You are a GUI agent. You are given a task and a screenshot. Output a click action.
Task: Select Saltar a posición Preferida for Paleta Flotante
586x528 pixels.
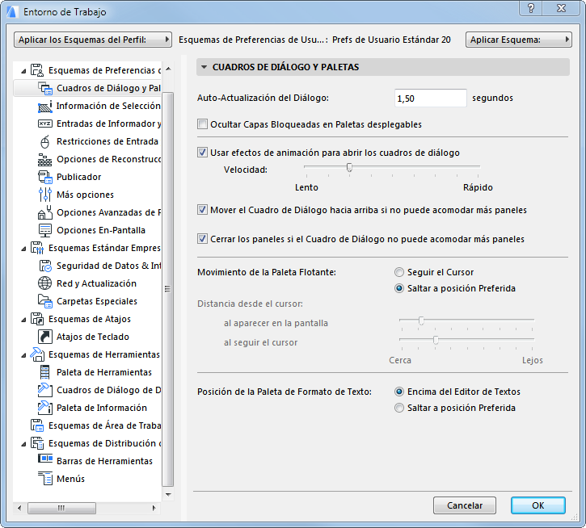tap(399, 289)
